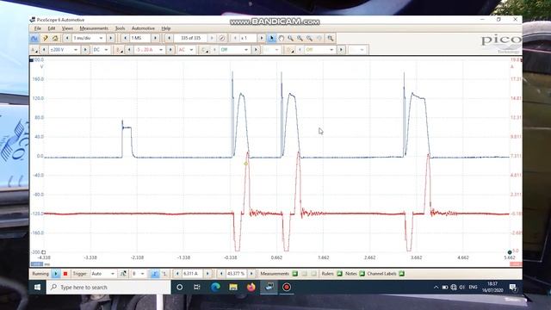Click the 6.311 A trigger threshold field
Screen dimensions: 551x310
(192, 274)
